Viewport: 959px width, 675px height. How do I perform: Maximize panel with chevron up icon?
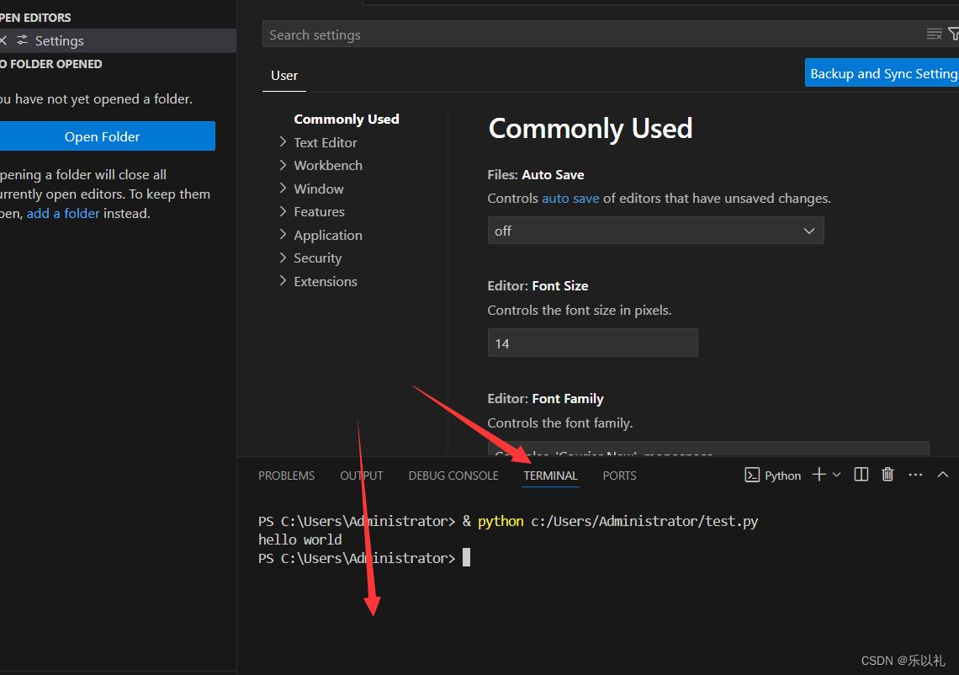pos(943,475)
